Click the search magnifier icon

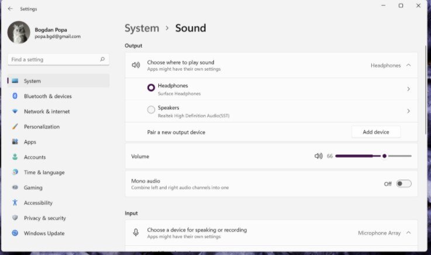102,60
